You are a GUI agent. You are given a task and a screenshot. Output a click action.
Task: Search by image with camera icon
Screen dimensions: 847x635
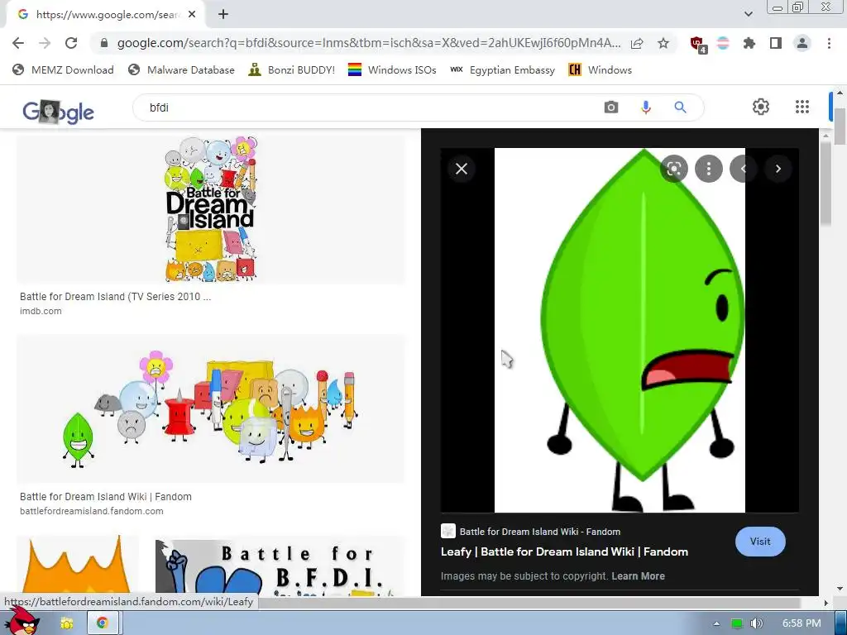611,107
